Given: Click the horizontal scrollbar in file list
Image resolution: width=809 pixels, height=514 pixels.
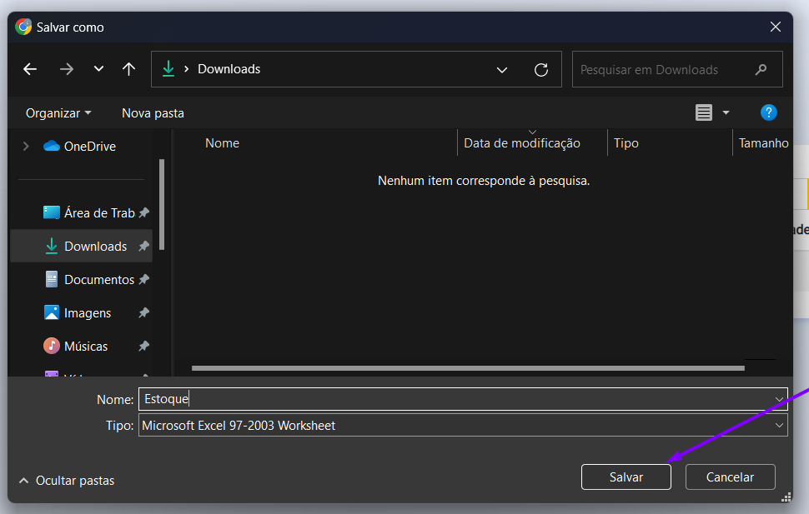Looking at the screenshot, I should pos(467,367).
